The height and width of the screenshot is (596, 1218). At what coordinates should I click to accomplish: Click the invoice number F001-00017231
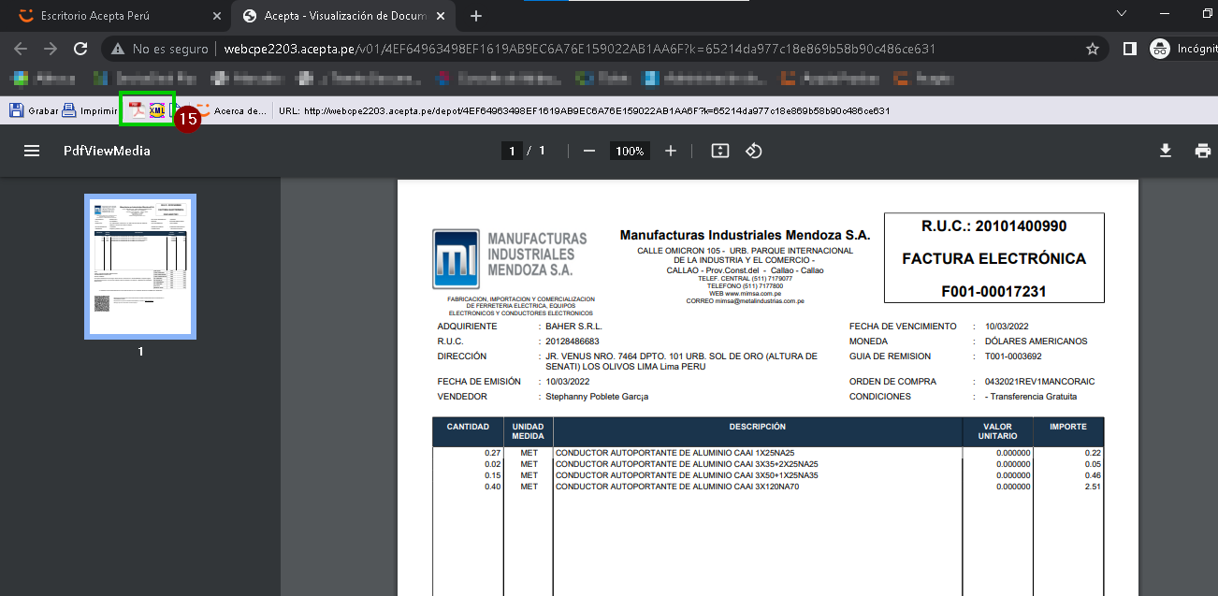coord(993,292)
